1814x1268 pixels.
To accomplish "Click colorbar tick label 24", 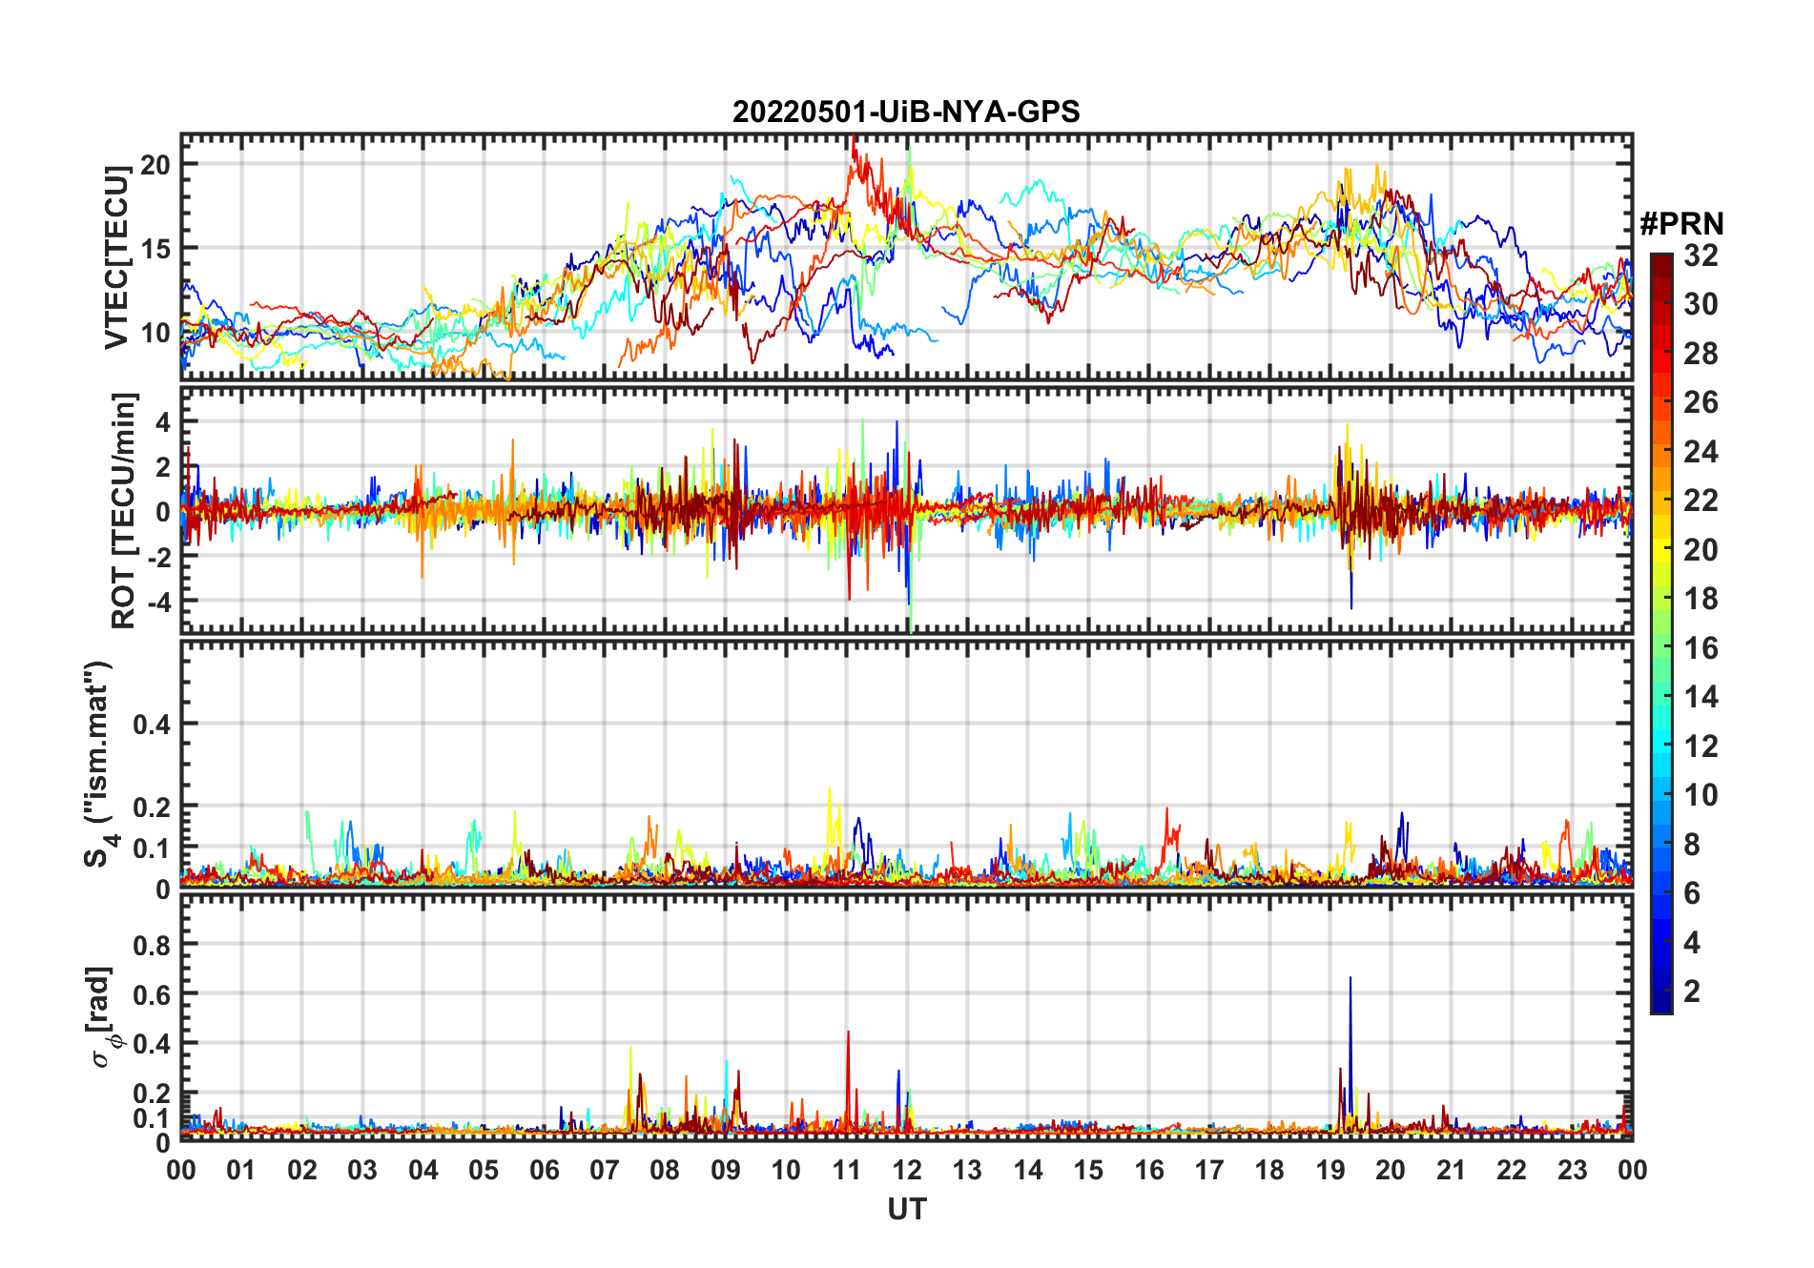I will 1701,451.
